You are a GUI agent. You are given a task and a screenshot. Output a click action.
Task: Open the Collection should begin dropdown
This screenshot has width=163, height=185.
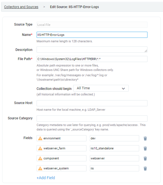(x=101, y=88)
